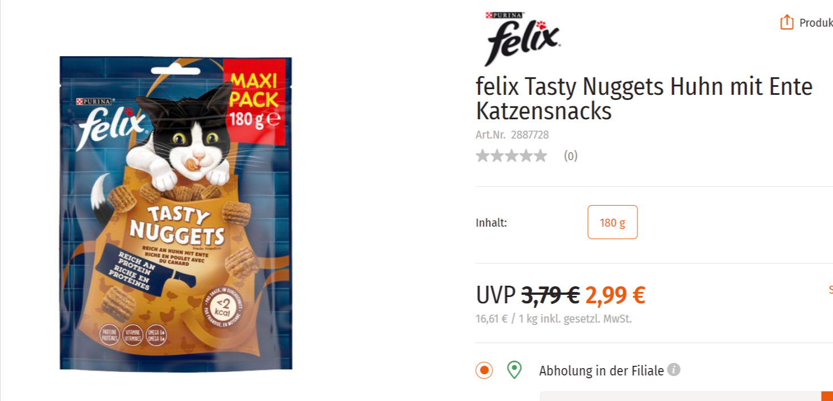Select the Abholung in der Filiale radio button
Viewport: 833px width, 401px height.
coord(484,370)
